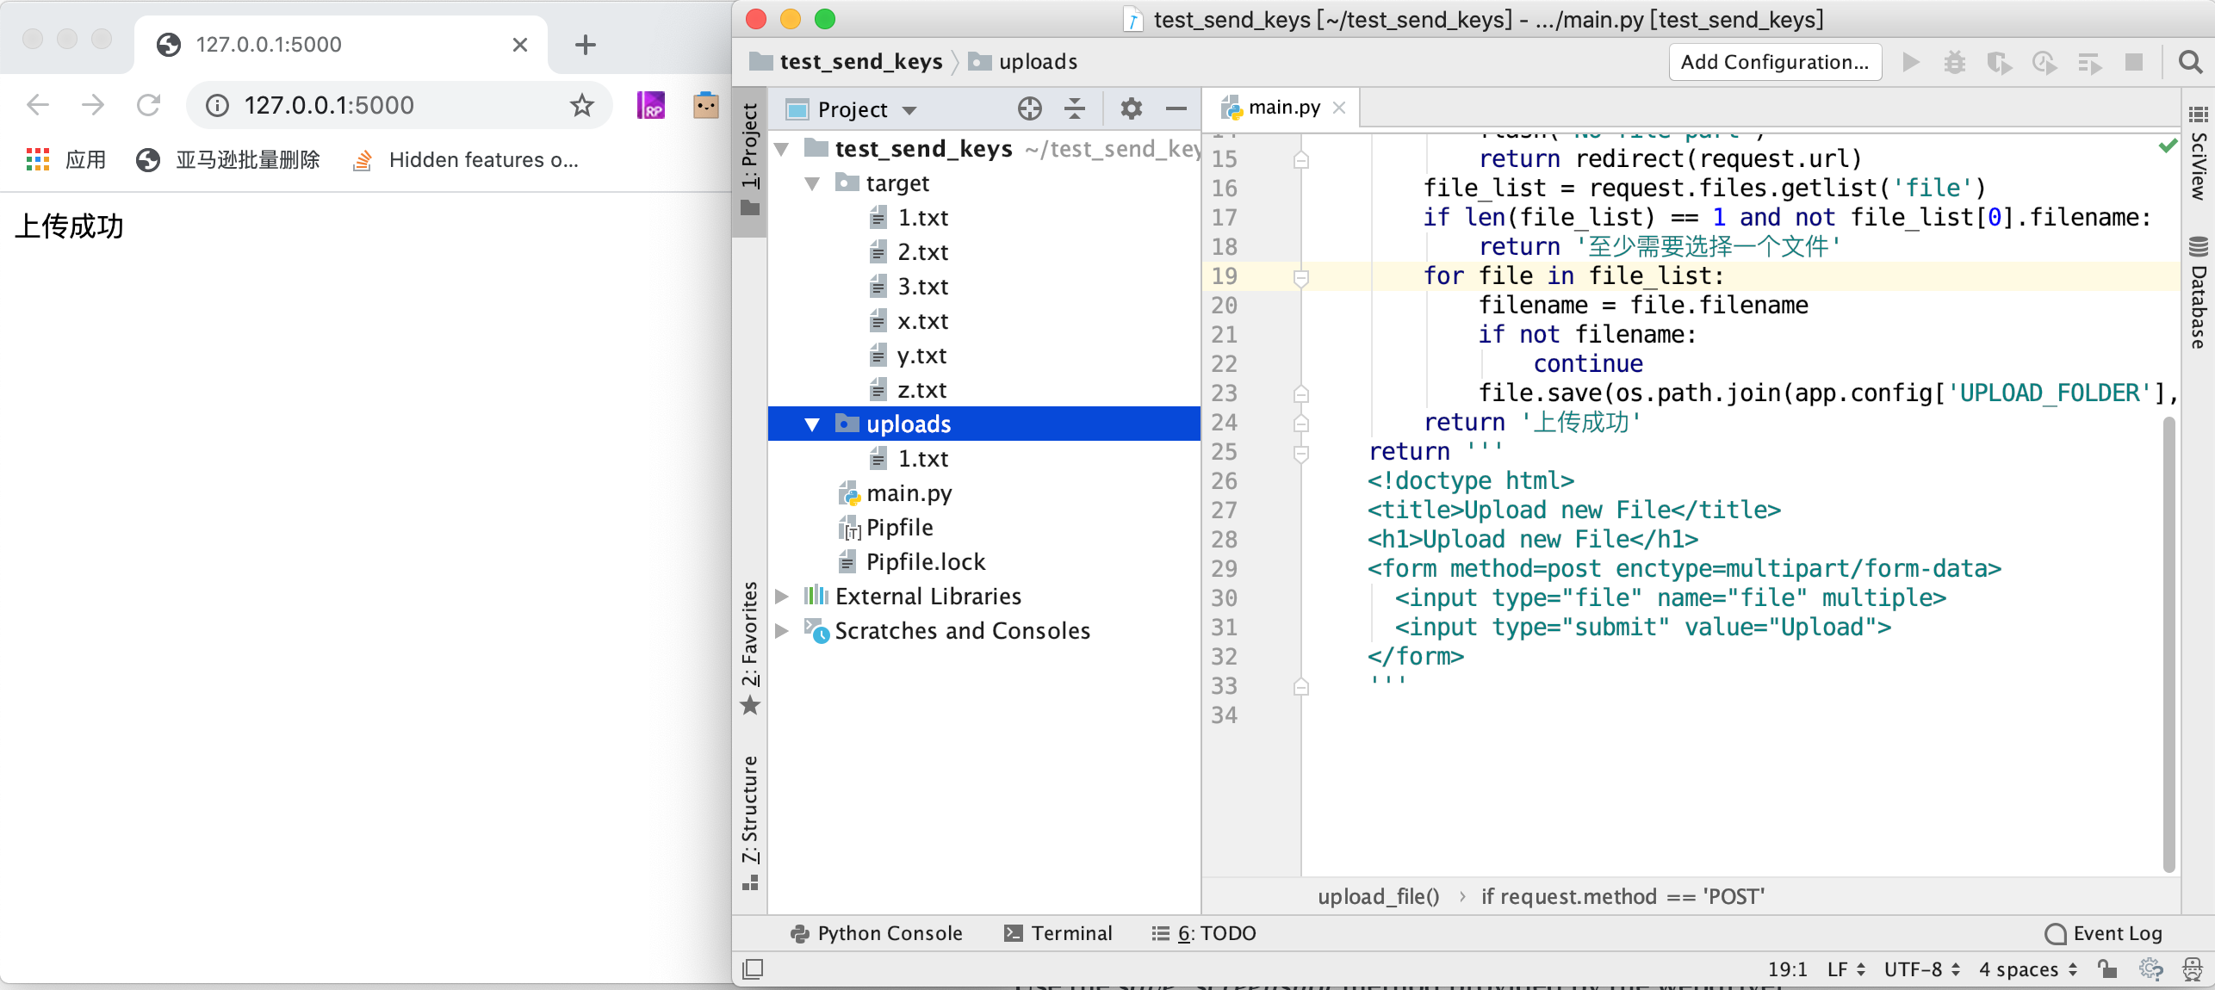Image resolution: width=2215 pixels, height=990 pixels.
Task: Close the 127.0.0.1:5000 Chrome tab
Action: point(520,45)
